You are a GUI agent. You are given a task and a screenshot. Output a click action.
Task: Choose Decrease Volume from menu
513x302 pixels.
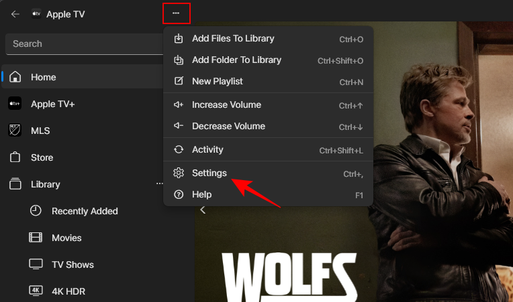tap(269, 127)
